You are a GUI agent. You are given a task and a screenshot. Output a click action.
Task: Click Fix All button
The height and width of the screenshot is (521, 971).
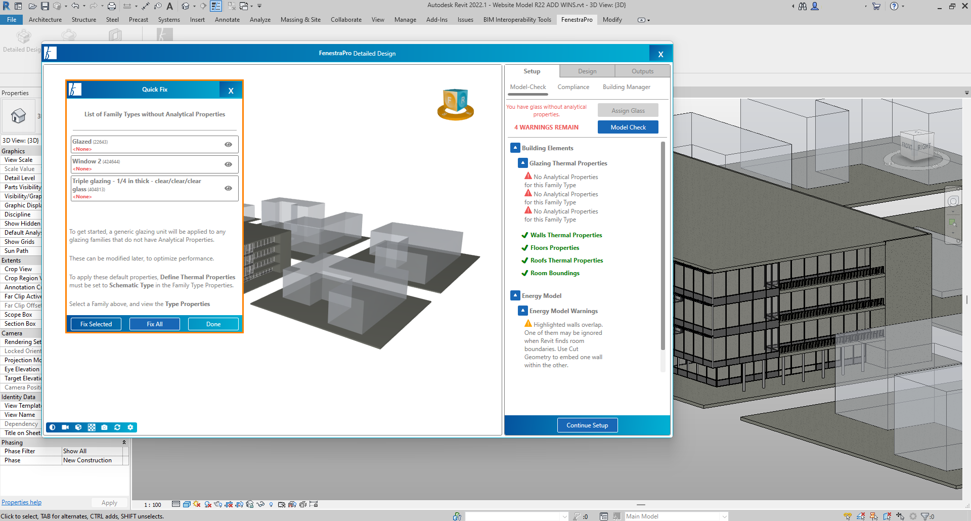tap(155, 324)
